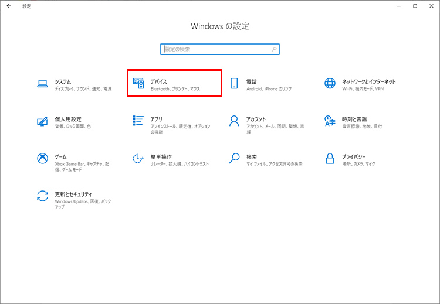Minimize the 設定 window
The image size is (440, 304).
[x=398, y=6]
